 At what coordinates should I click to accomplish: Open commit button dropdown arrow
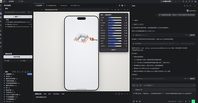pyautogui.click(x=31, y=17)
